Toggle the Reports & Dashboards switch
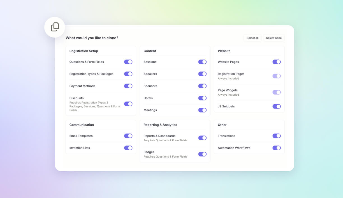 (x=202, y=138)
